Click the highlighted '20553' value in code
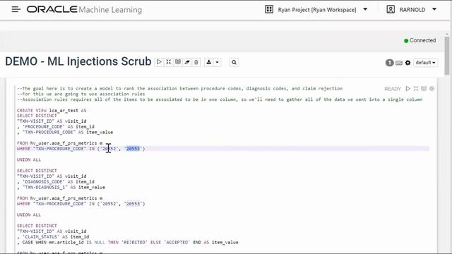The image size is (452, 254). (x=133, y=149)
